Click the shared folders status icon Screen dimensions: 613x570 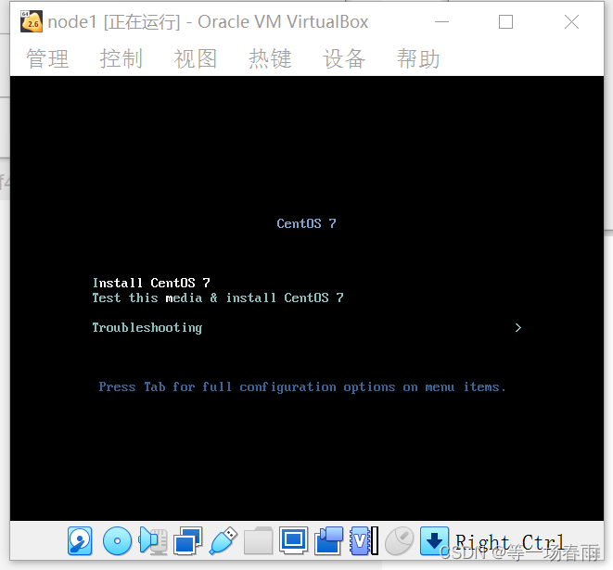tap(258, 541)
